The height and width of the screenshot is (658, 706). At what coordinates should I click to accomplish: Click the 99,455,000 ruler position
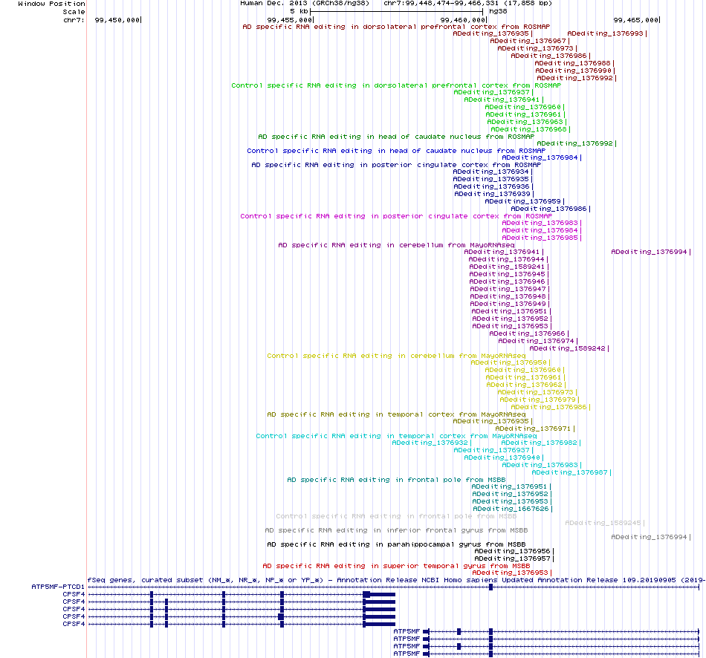tap(290, 20)
